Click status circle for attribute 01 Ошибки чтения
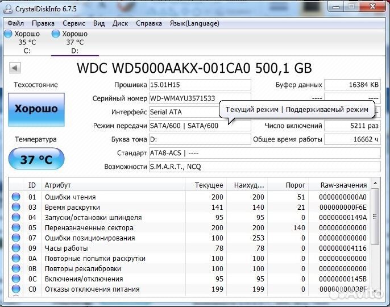The height and width of the screenshot is (307, 390). [x=16, y=197]
